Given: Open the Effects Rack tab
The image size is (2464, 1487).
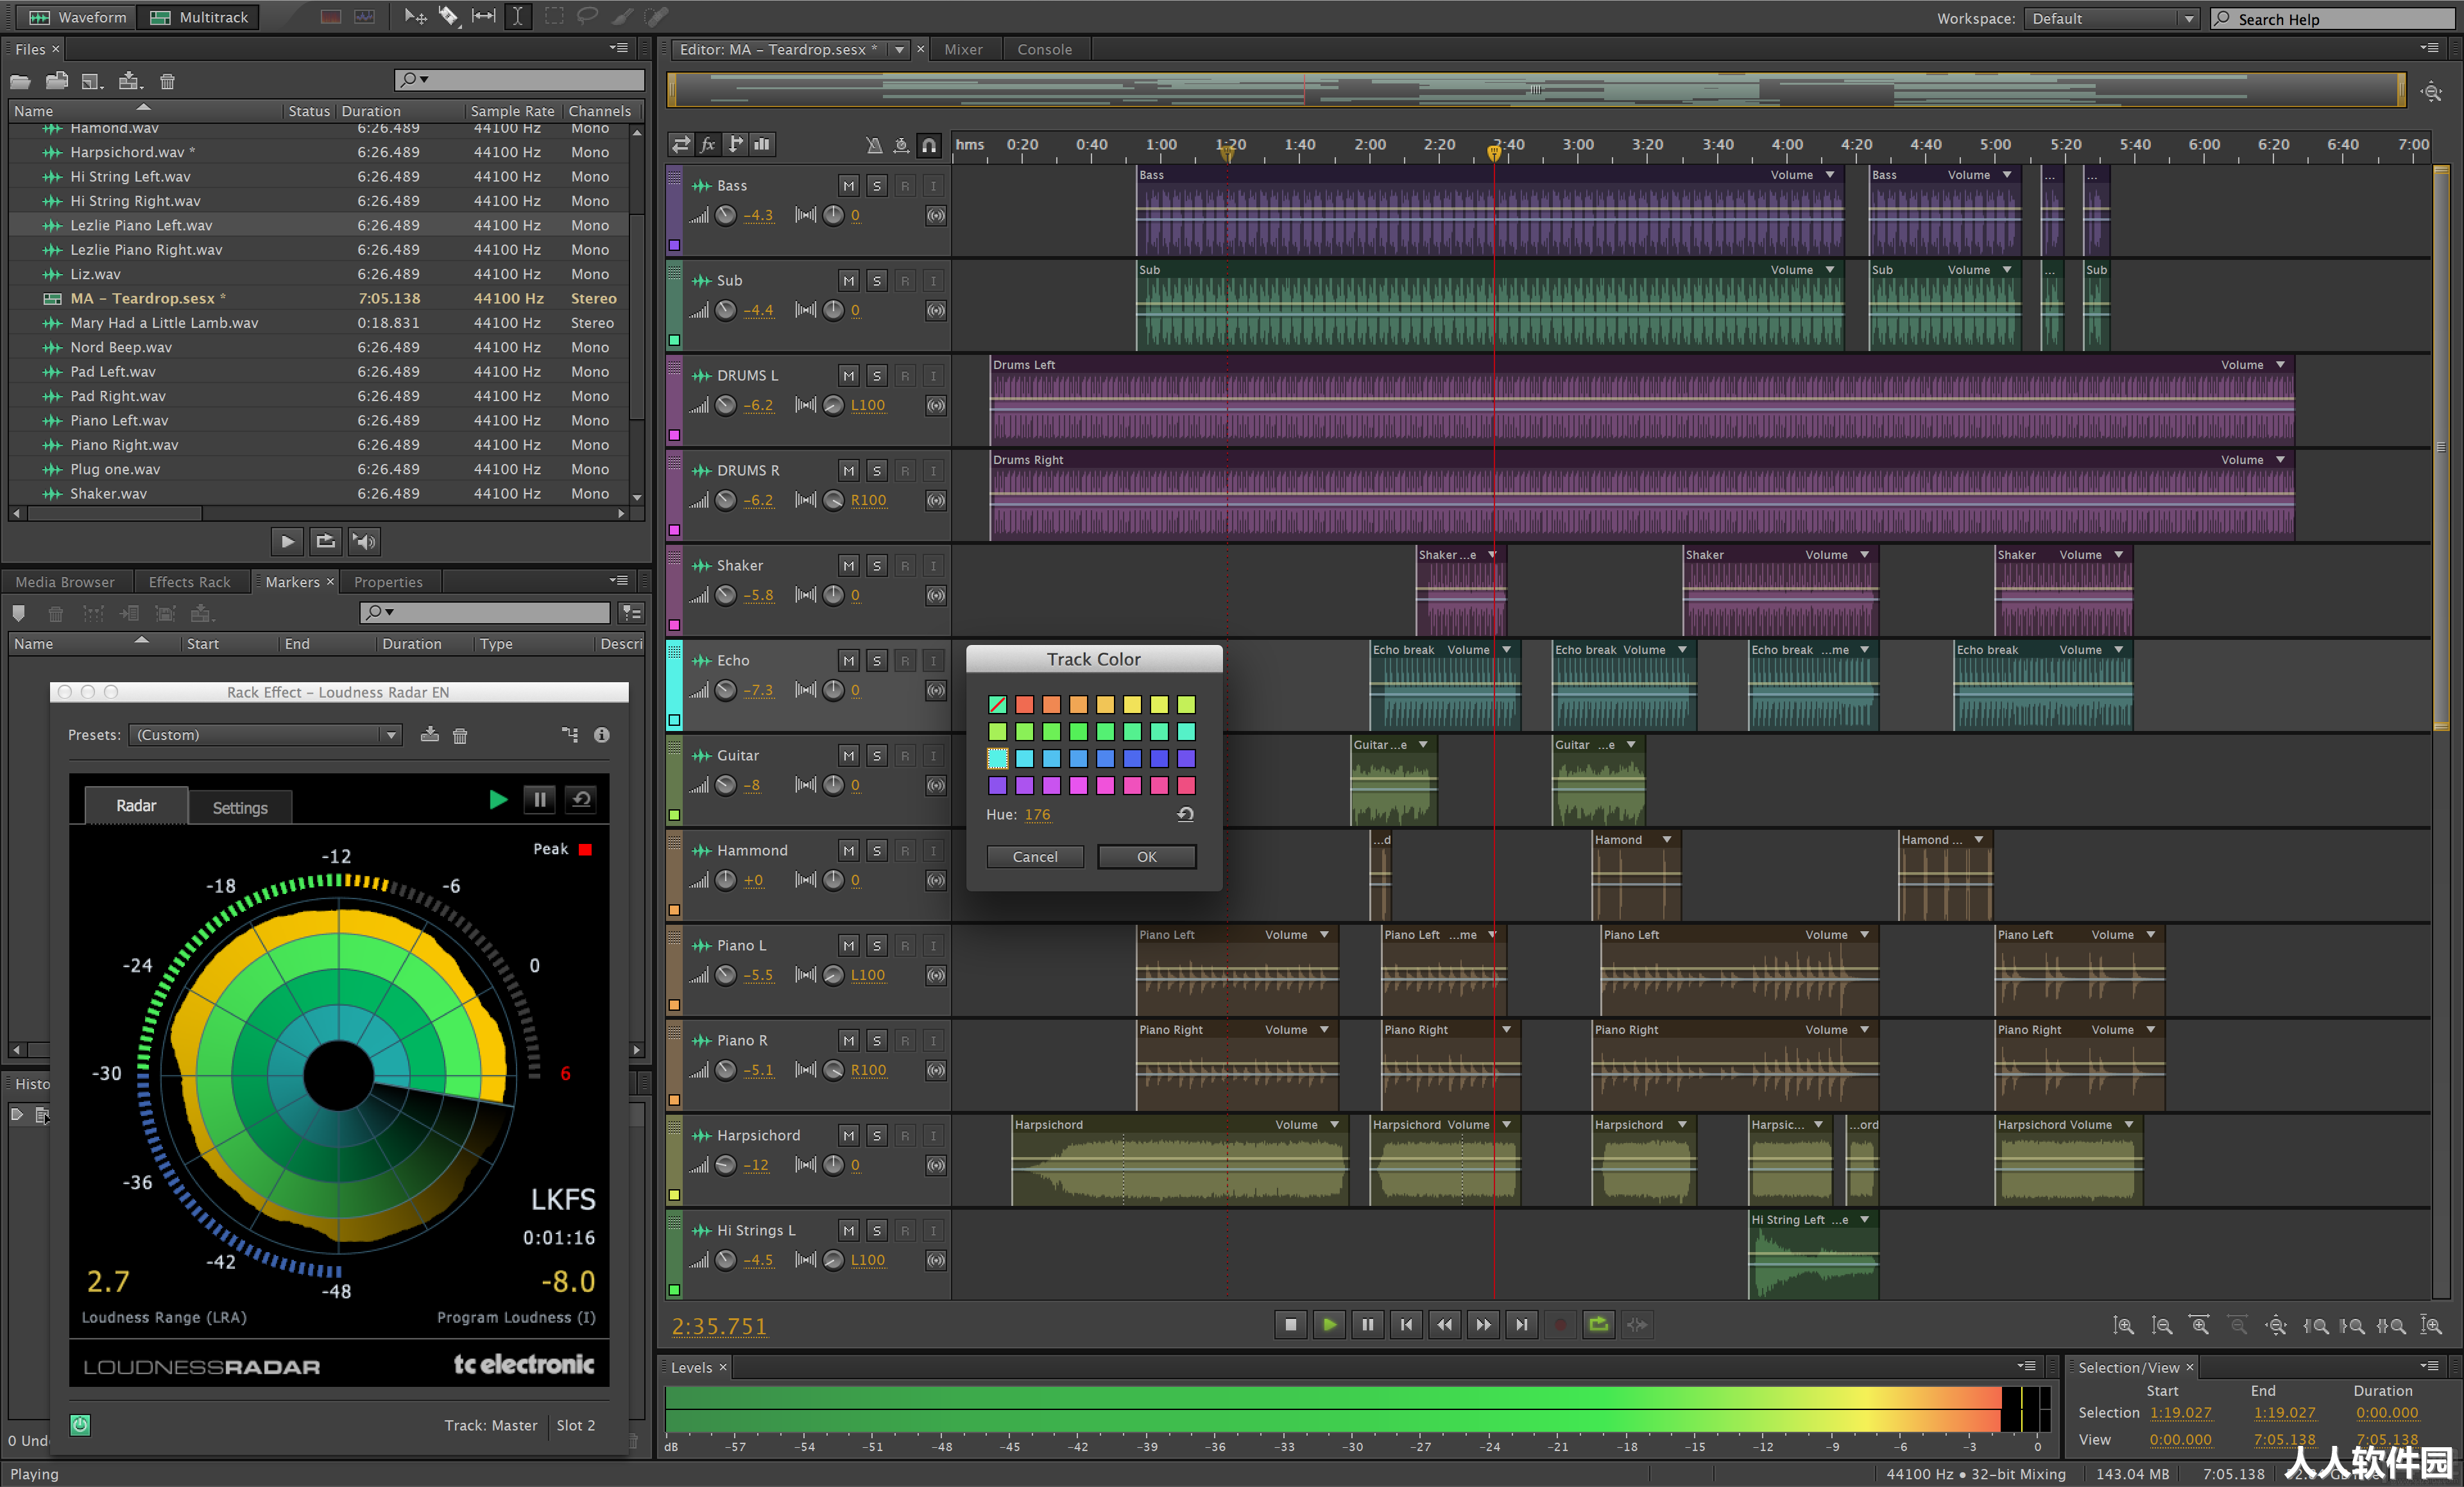Looking at the screenshot, I should pos(189,582).
